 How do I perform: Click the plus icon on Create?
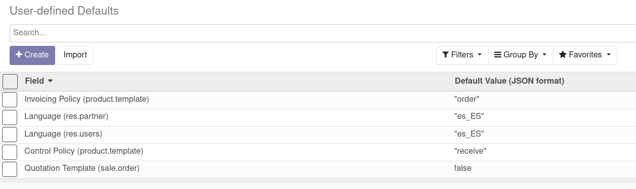(x=19, y=54)
